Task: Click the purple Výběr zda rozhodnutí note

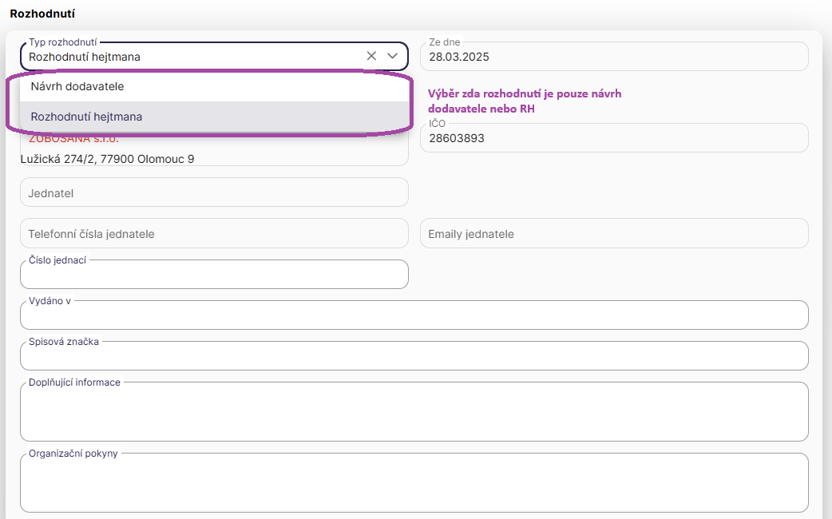Action: pos(525,101)
